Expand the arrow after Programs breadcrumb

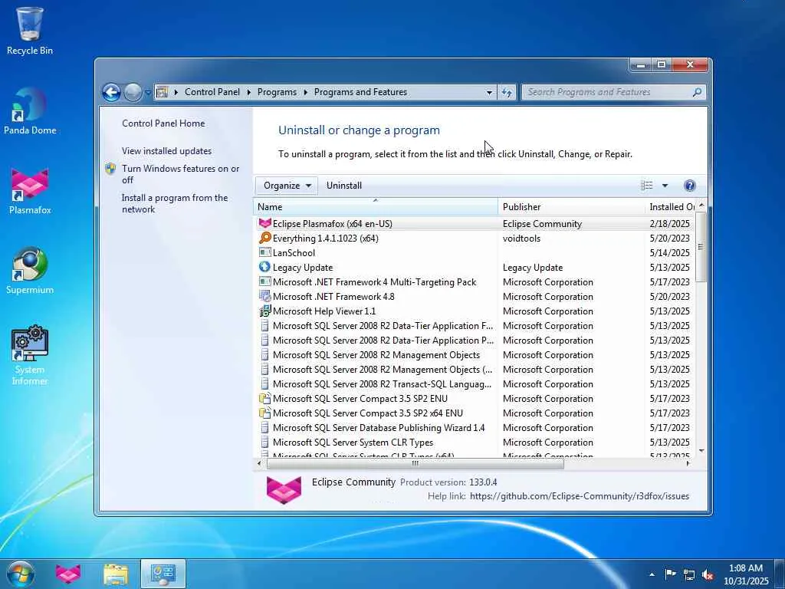pyautogui.click(x=305, y=92)
